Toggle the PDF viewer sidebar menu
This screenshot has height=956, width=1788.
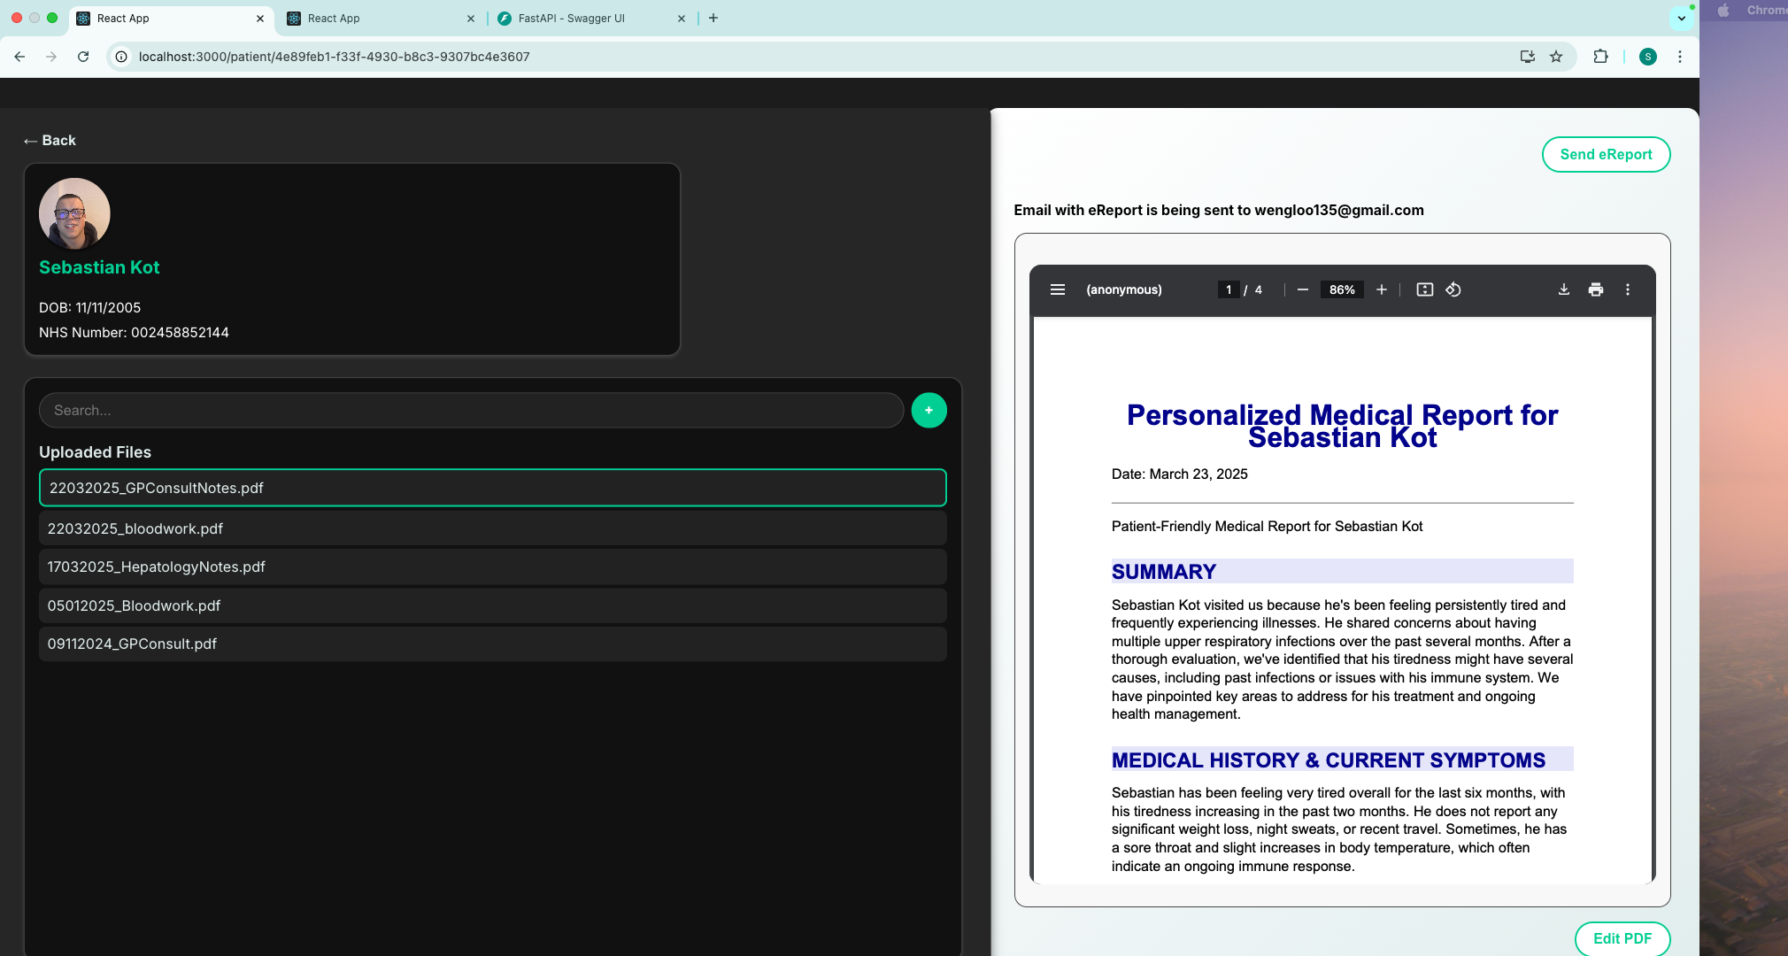(1057, 289)
